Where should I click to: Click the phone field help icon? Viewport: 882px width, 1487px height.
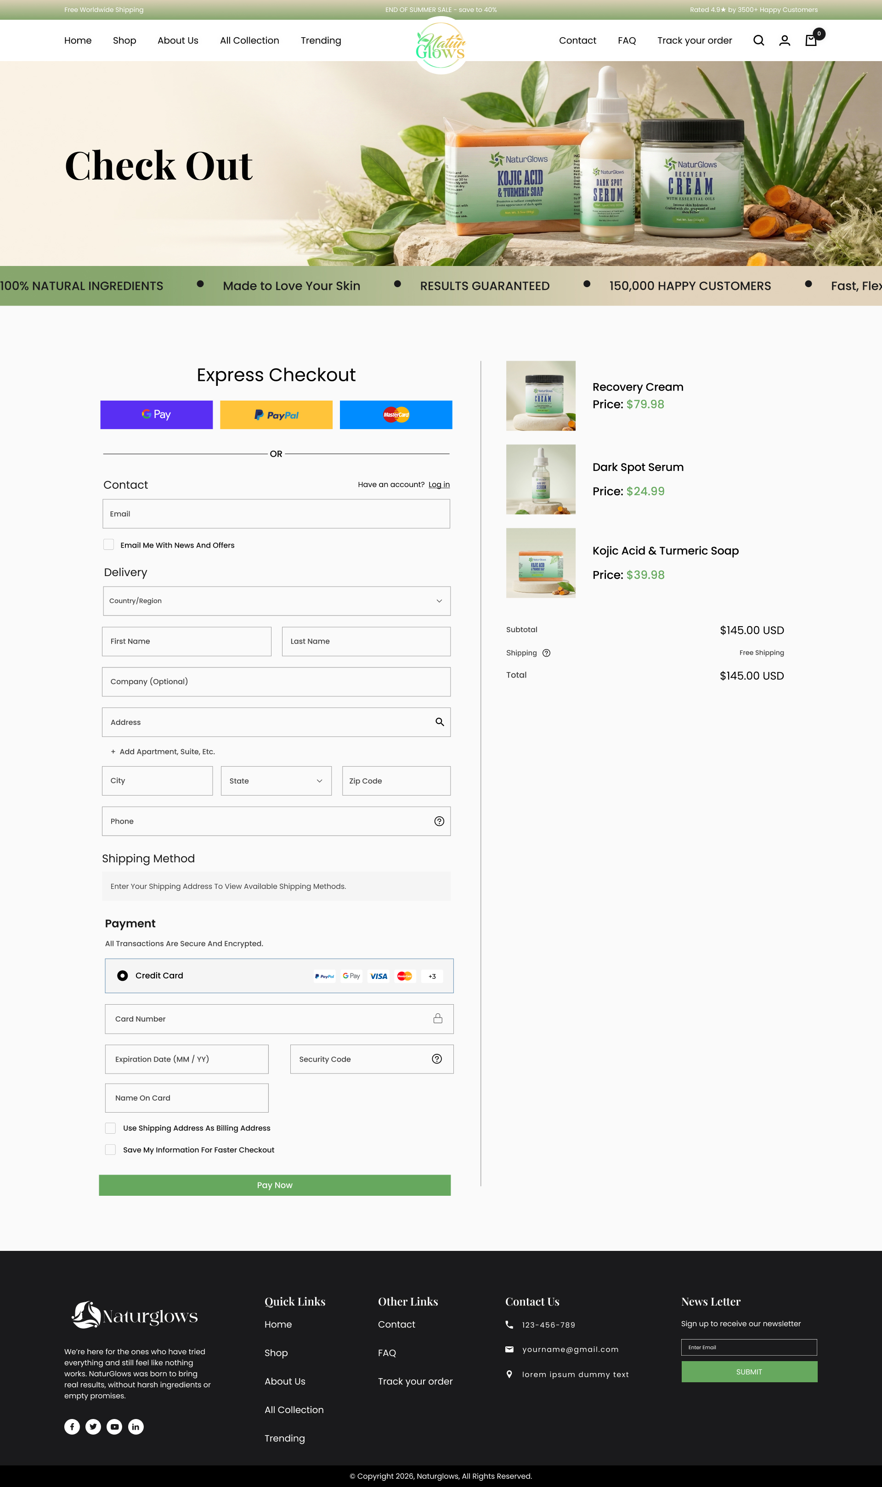[439, 821]
